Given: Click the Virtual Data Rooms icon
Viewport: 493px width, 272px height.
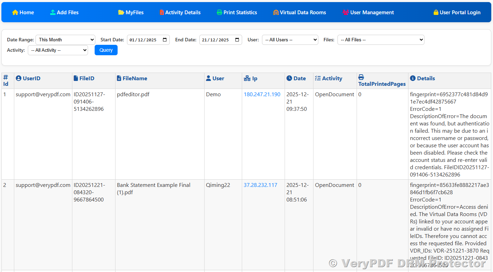Looking at the screenshot, I should [x=276, y=13].
